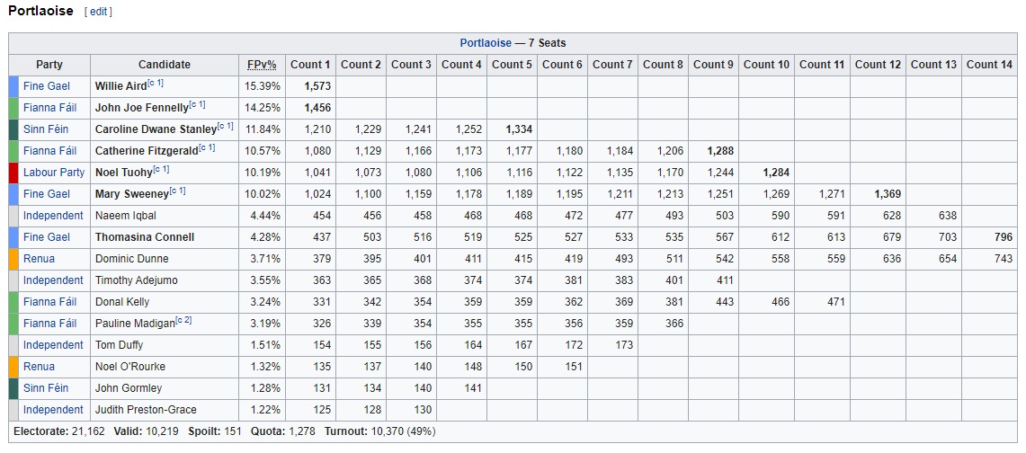
Task: Select candidate name Thomasina Connell
Action: pyautogui.click(x=145, y=237)
